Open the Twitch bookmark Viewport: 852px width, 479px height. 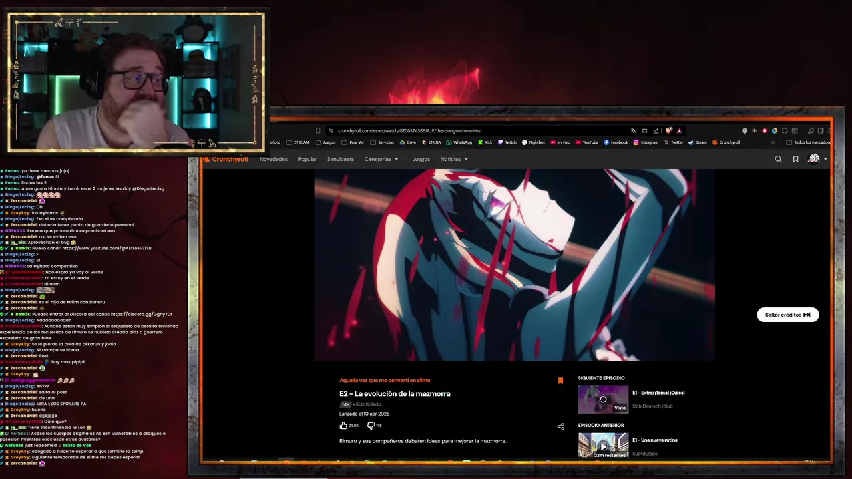507,142
